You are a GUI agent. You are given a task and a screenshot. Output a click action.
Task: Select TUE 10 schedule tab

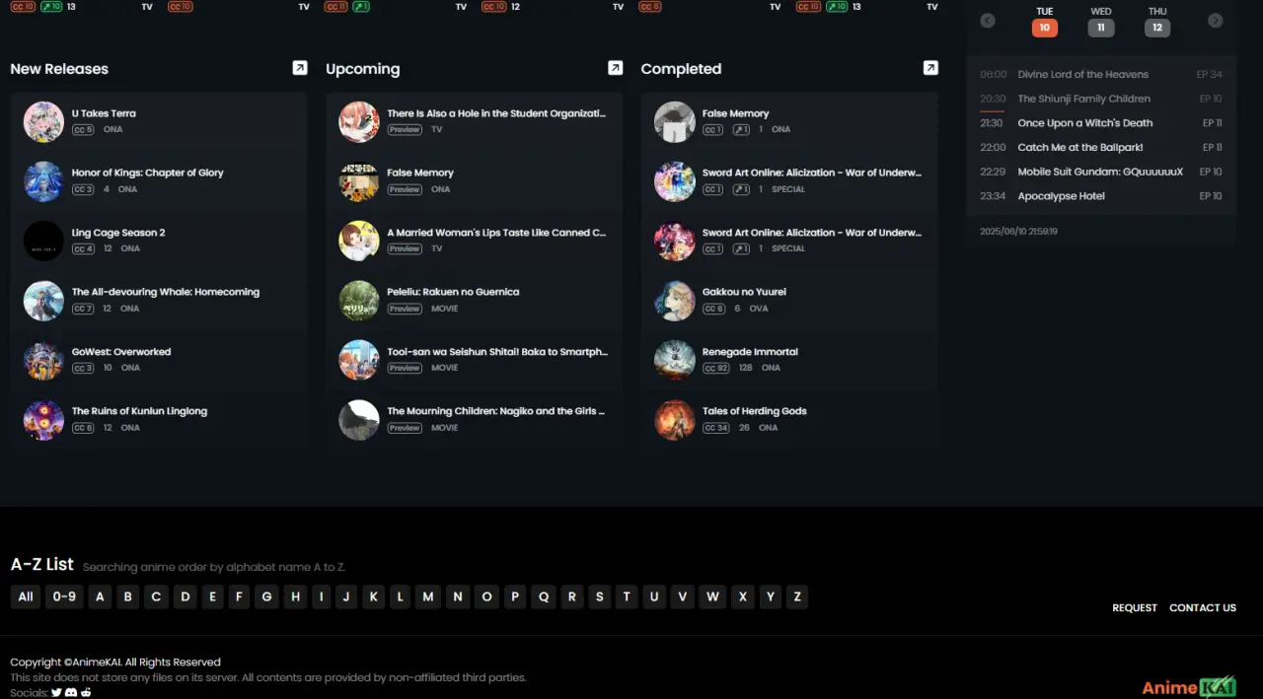tap(1045, 21)
